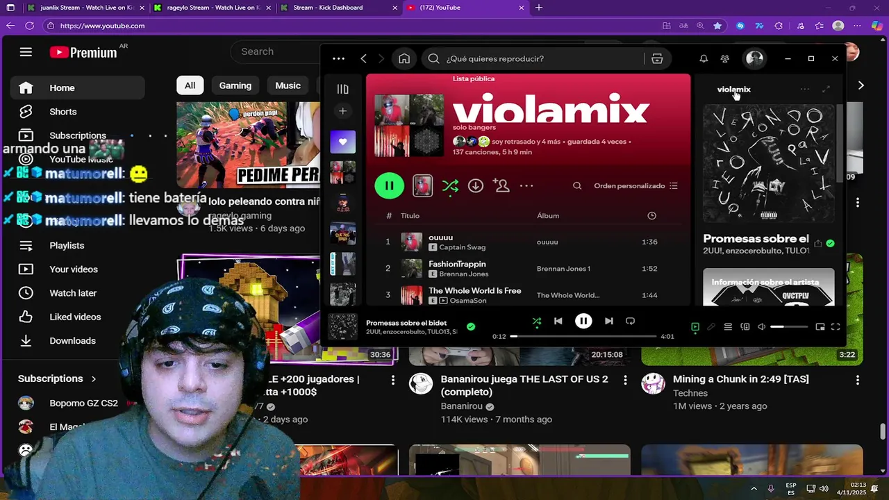889x500 pixels.
Task: Toggle smart shuffle in playlist header
Action: point(450,185)
